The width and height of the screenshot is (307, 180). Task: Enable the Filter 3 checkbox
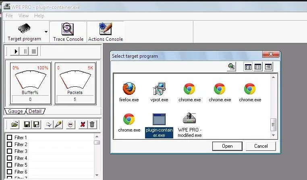click(x=9, y=151)
